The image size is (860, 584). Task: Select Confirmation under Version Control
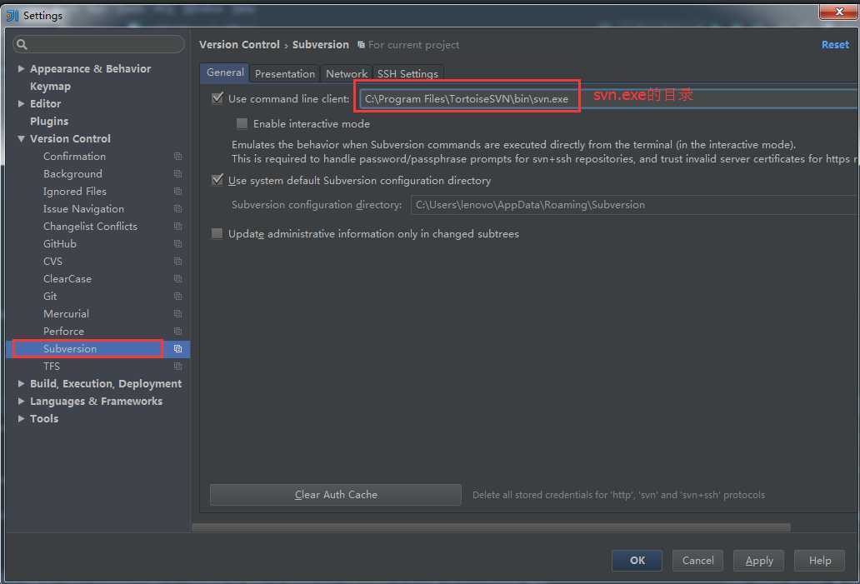(75, 157)
